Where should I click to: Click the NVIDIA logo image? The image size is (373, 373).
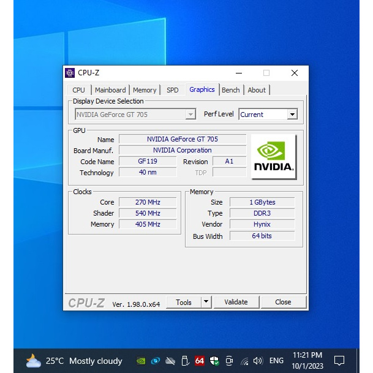pyautogui.click(x=274, y=157)
